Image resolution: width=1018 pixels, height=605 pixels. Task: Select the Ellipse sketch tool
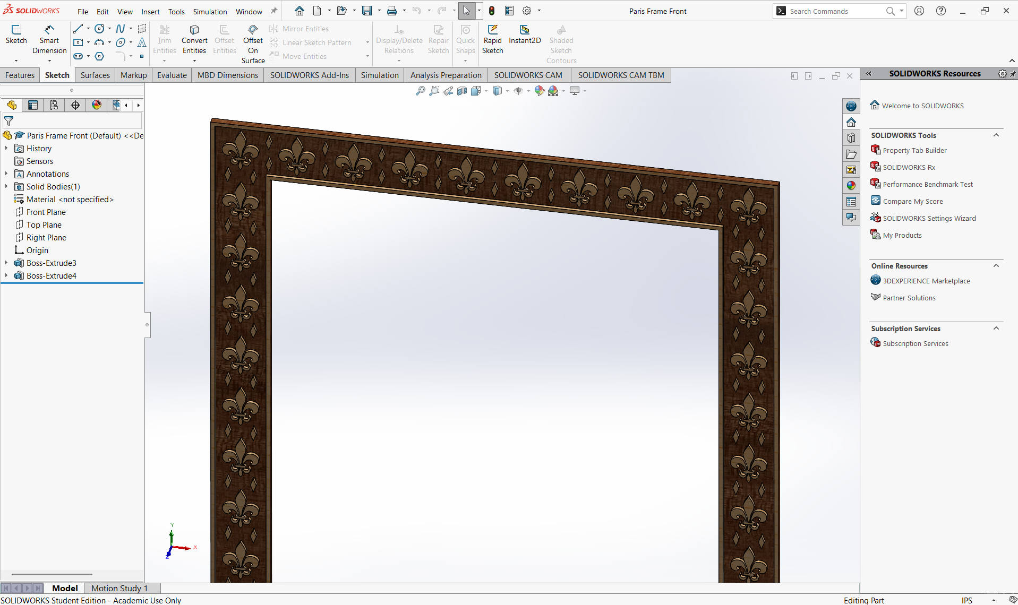point(121,42)
